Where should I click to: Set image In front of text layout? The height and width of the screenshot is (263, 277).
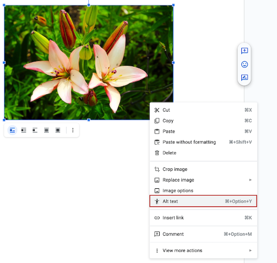click(x=58, y=130)
